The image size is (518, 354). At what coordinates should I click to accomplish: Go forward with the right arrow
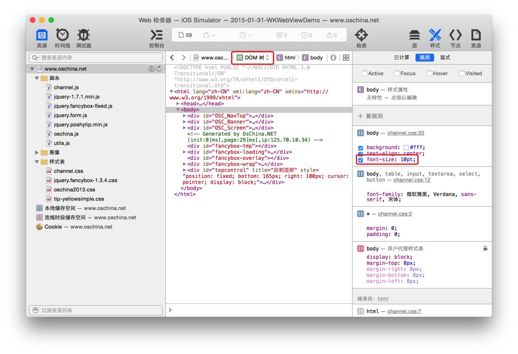(184, 57)
